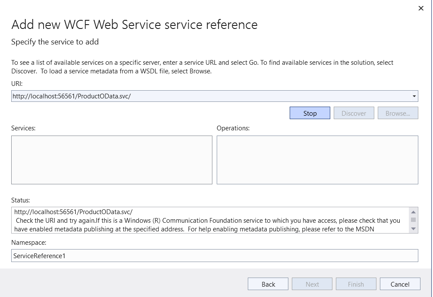The width and height of the screenshot is (433, 297).
Task: Click the URI address text field
Action: pyautogui.click(x=207, y=96)
